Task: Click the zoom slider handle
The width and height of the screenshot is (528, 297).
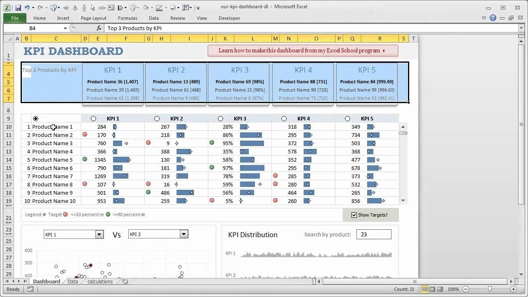Action: point(490,289)
